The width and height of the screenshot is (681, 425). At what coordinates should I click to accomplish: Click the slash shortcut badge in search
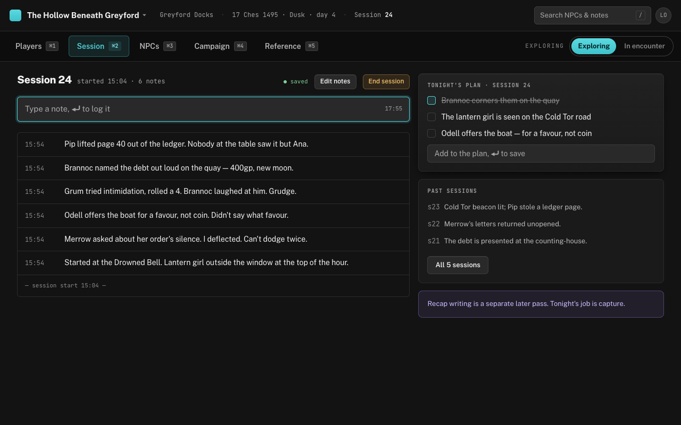[x=641, y=15]
